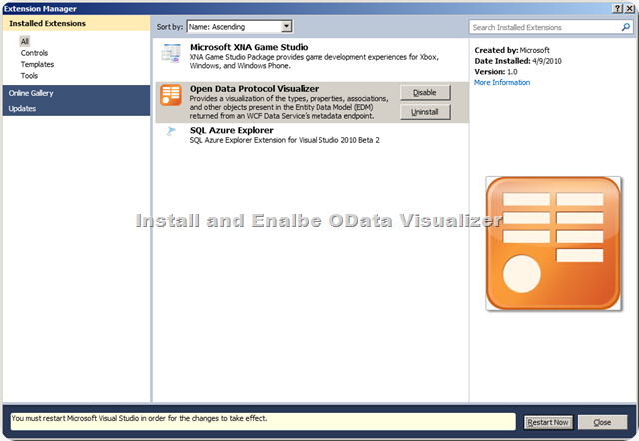Open the Online Gallery section
Viewport: 639px width, 441px height.
tap(76, 93)
